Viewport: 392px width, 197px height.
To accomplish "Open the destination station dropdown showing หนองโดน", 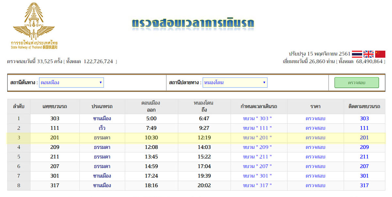I will click(x=235, y=83).
